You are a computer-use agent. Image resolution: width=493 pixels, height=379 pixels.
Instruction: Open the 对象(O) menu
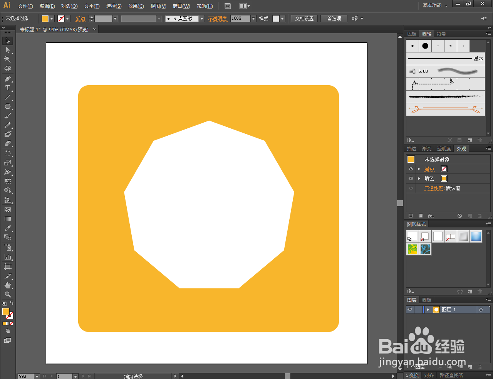point(69,6)
